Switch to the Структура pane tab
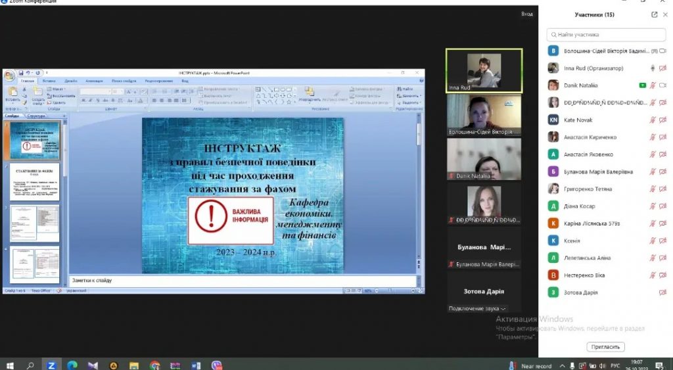673x370 pixels. [36, 116]
